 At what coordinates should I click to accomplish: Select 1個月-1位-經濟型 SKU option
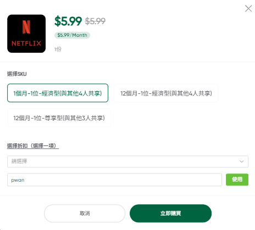58,93
